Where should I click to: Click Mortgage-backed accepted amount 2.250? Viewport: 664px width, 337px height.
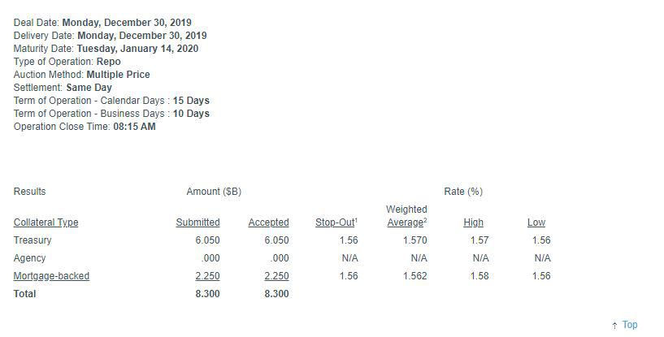(x=276, y=276)
